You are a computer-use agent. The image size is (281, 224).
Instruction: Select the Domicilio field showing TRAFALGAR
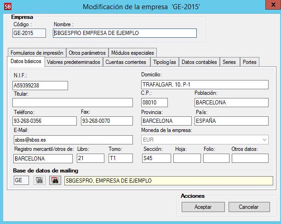click(x=204, y=85)
